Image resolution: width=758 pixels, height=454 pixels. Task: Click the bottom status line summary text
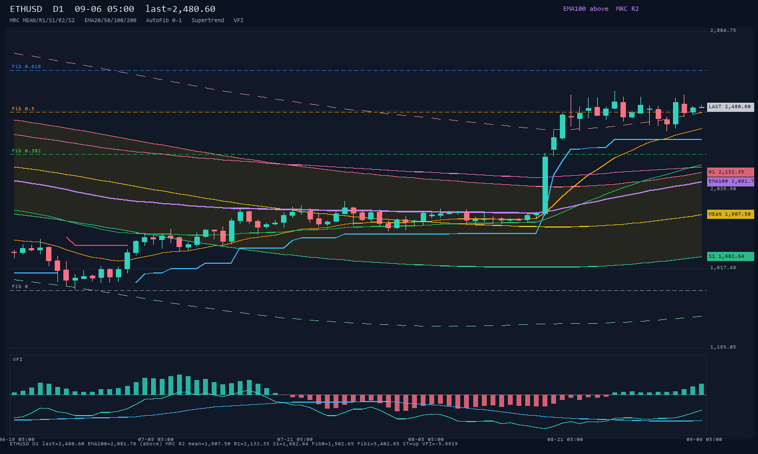(x=234, y=444)
